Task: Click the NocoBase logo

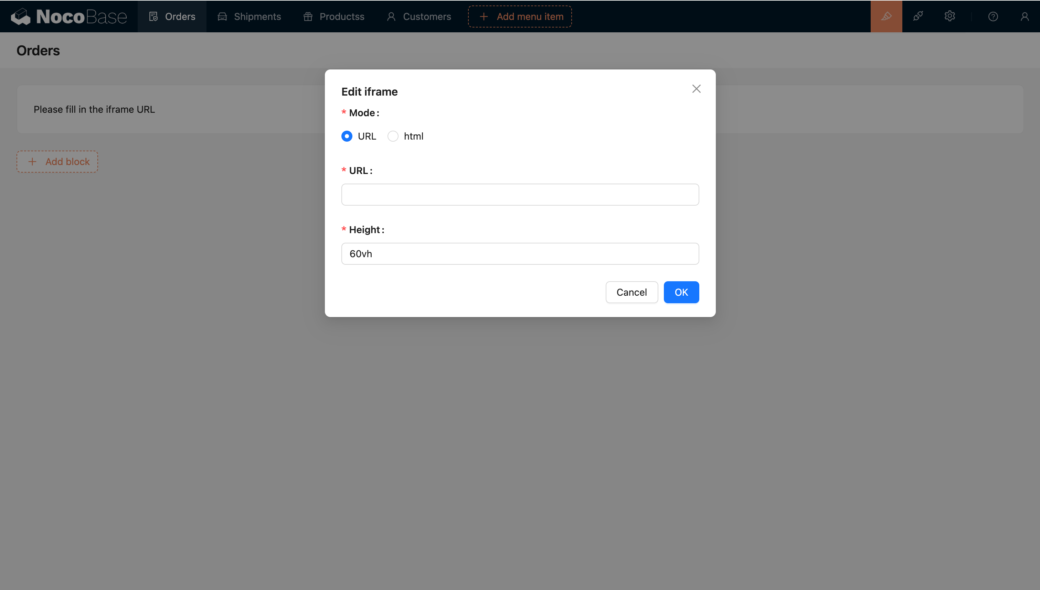Action: (x=69, y=17)
